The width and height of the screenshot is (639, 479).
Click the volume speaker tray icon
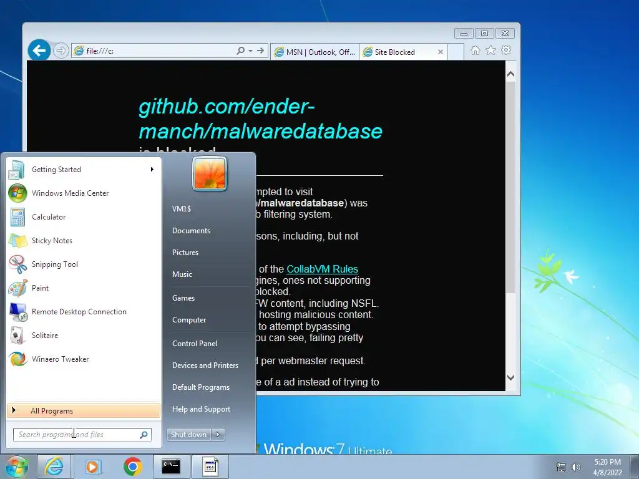[576, 467]
